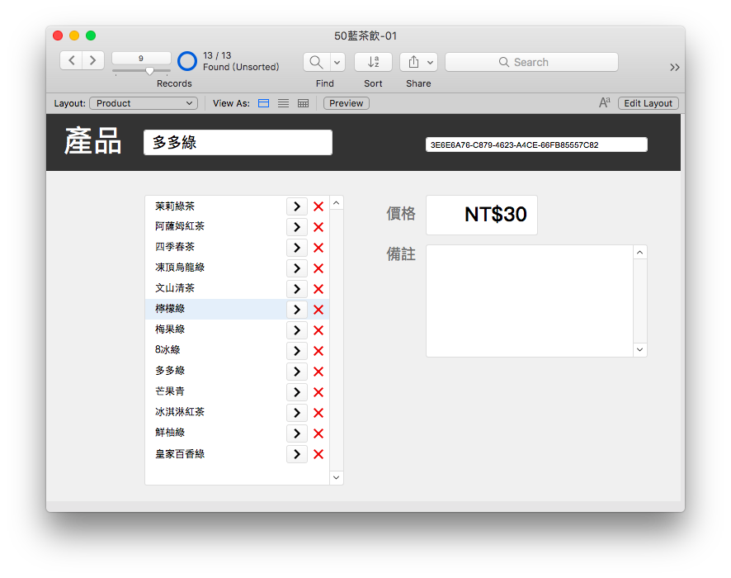Go to 冰淇淋紅茶 record arrow

pyautogui.click(x=297, y=413)
